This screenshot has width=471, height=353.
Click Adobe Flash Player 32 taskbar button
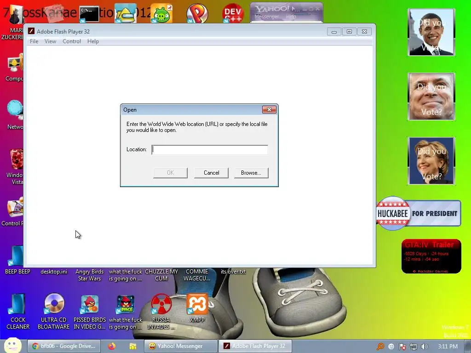[255, 346]
